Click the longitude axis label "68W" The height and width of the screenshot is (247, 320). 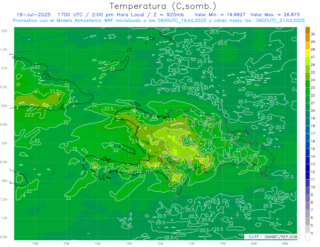(x=285, y=243)
